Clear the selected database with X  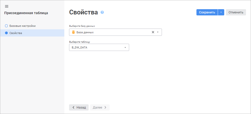click(153, 32)
